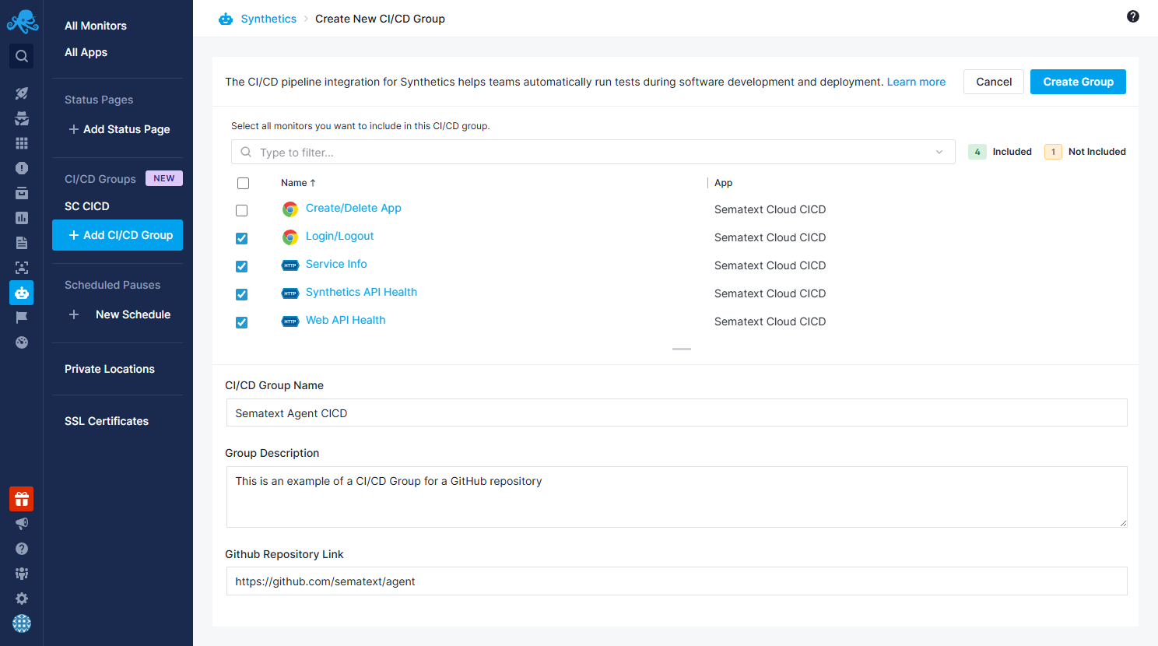The width and height of the screenshot is (1158, 646).
Task: Open the Synthetics API Health monitor link
Action: (361, 292)
